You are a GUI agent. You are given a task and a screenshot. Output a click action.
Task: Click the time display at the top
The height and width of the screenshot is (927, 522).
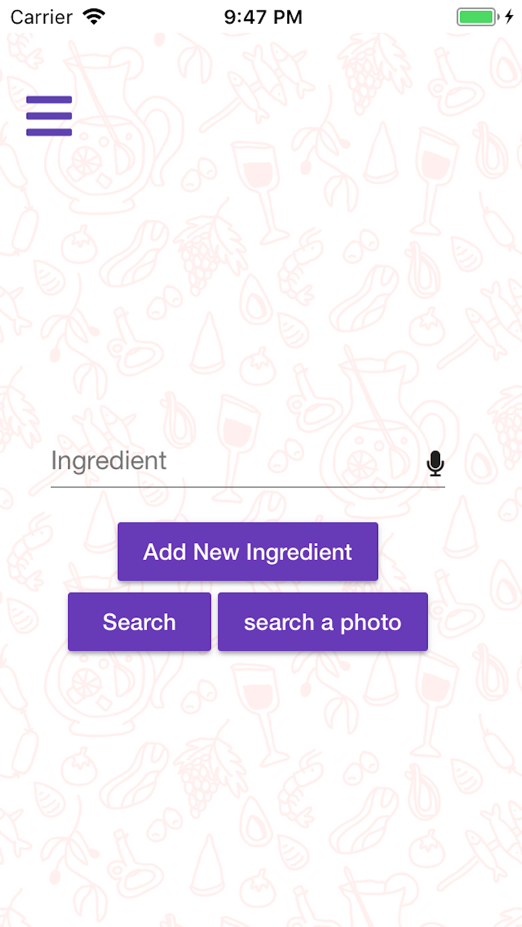click(262, 16)
